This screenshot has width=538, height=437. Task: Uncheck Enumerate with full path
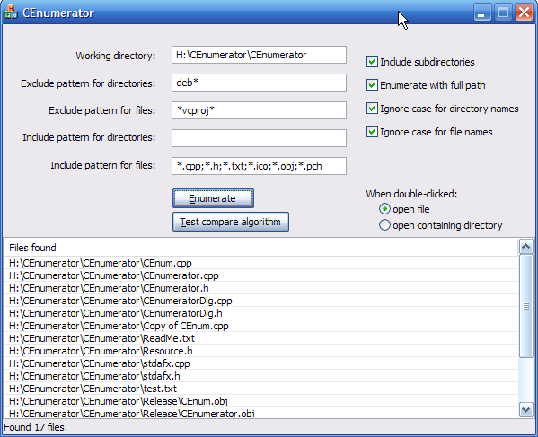coord(372,85)
